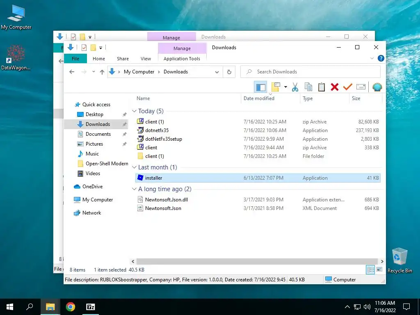Open Music in the navigation pane

[92, 154]
